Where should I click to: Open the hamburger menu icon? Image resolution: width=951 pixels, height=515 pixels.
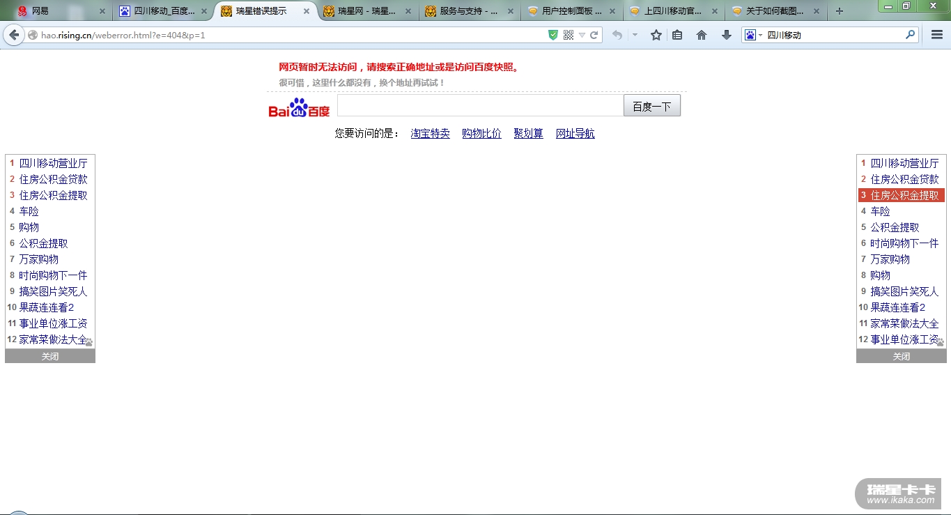[937, 35]
